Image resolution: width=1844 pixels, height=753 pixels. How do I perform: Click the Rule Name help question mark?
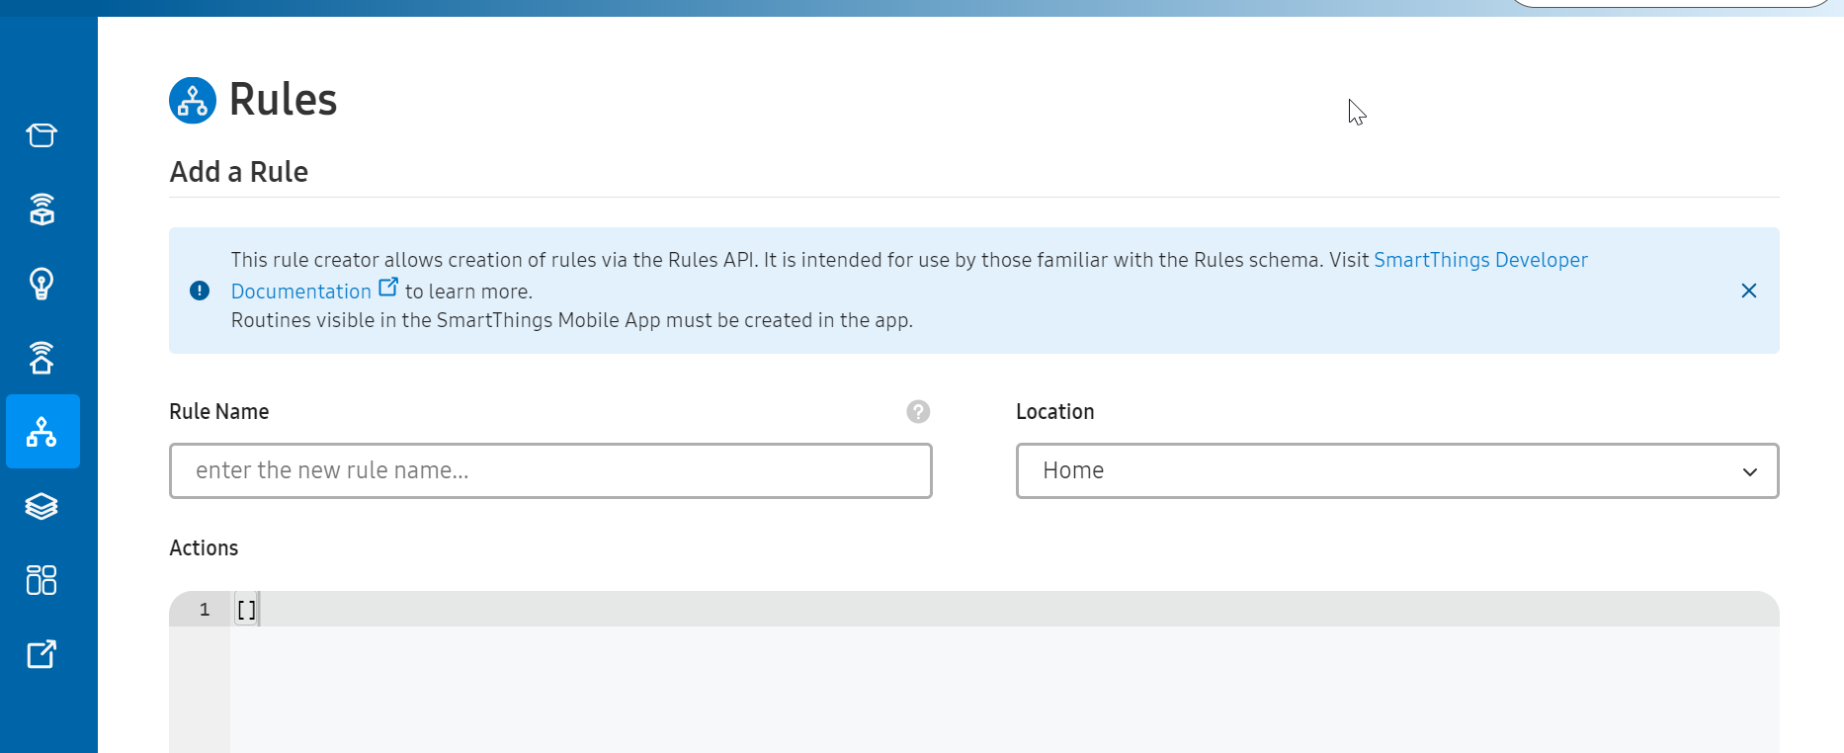point(918,412)
